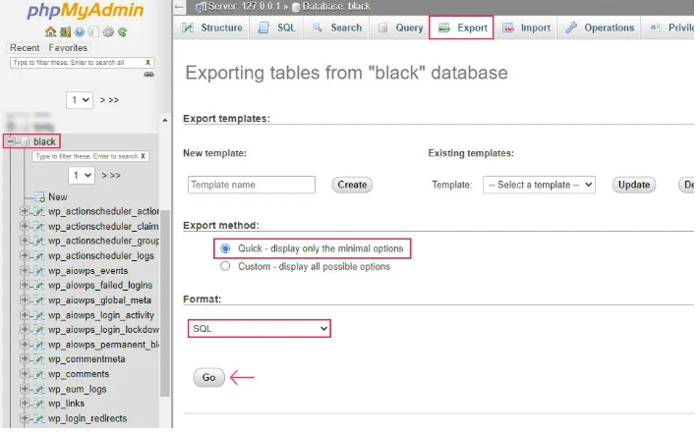Click the link chain icon in sidebar

pyautogui.click(x=148, y=75)
